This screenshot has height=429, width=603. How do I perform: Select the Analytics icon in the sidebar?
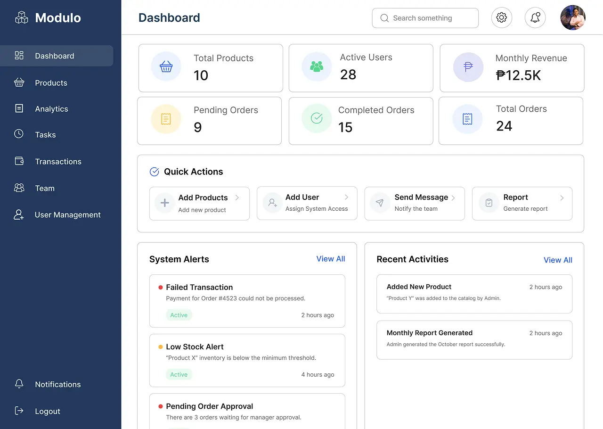[x=19, y=109]
